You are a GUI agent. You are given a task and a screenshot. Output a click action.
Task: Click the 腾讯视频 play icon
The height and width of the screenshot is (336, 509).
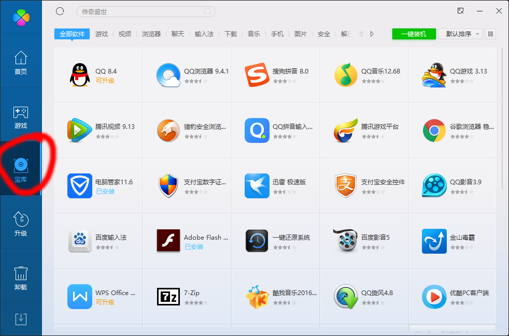point(79,130)
